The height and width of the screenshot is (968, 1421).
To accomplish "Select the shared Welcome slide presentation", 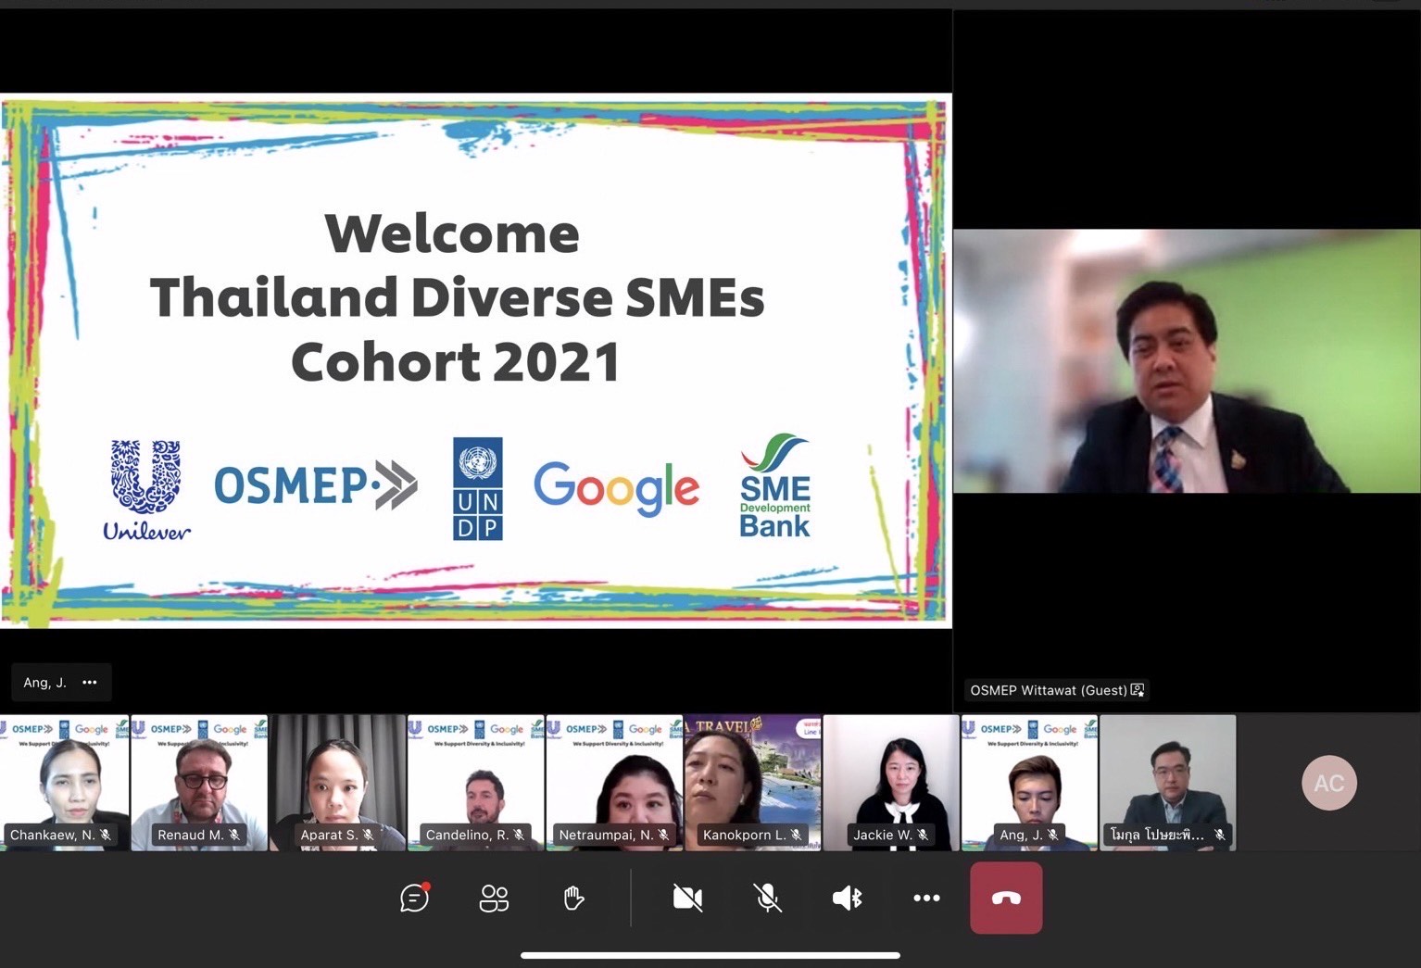I will pyautogui.click(x=476, y=361).
